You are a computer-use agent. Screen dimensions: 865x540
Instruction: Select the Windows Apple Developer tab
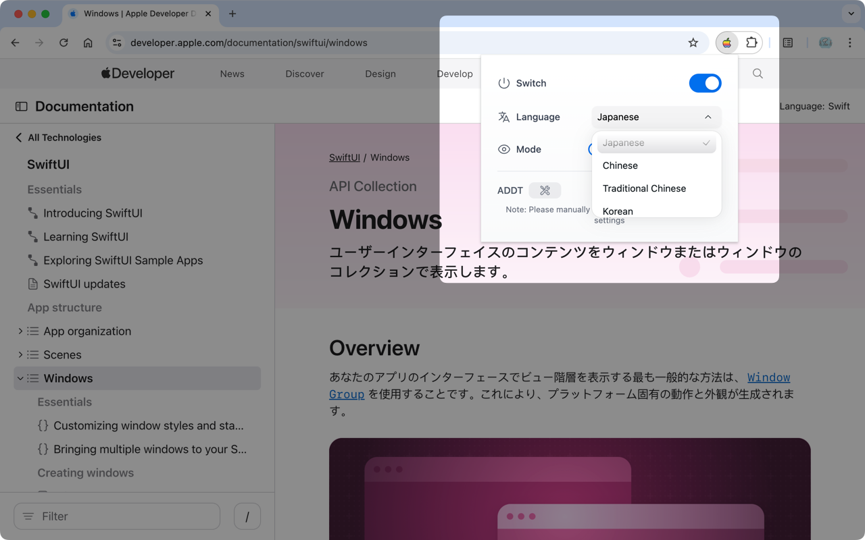[139, 13]
